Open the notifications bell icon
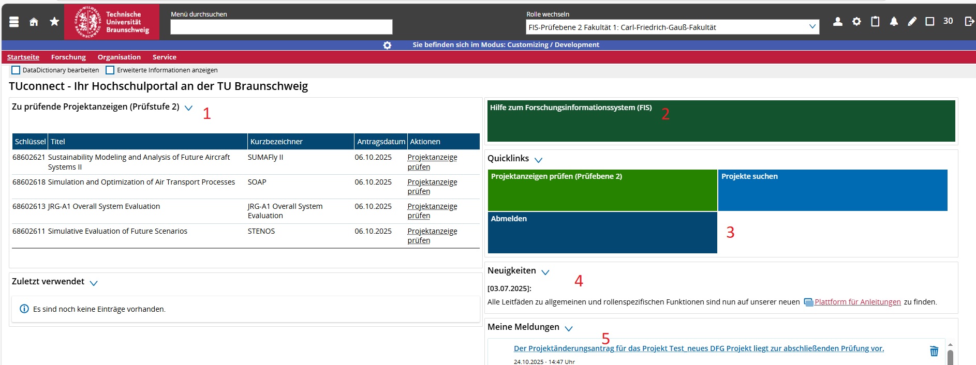The width and height of the screenshot is (976, 365). (x=894, y=21)
